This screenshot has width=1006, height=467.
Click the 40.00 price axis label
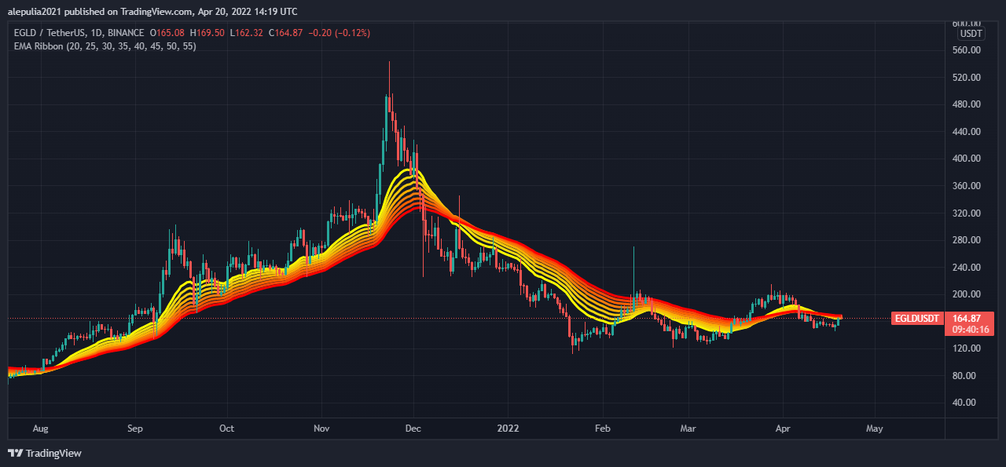coord(965,403)
